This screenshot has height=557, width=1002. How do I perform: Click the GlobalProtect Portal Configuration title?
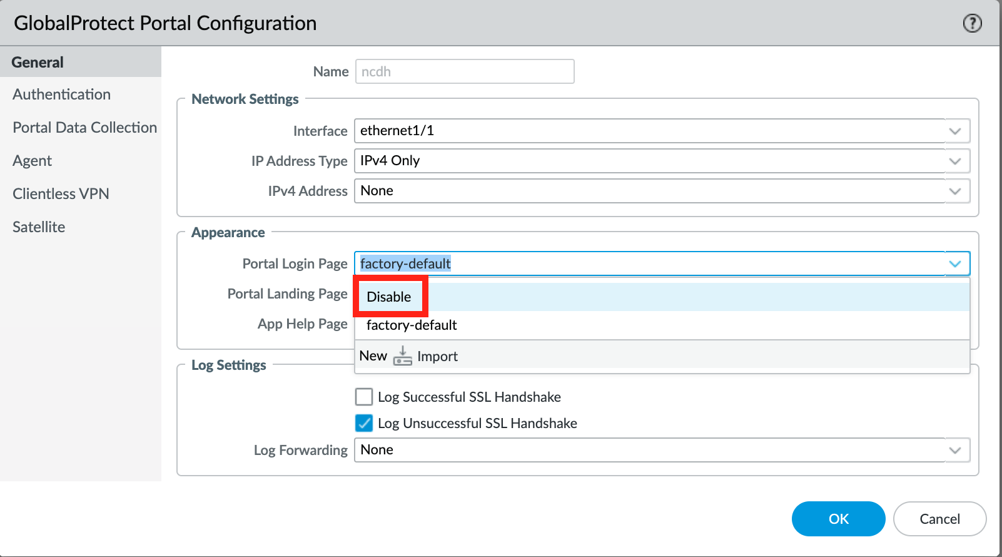coord(165,23)
